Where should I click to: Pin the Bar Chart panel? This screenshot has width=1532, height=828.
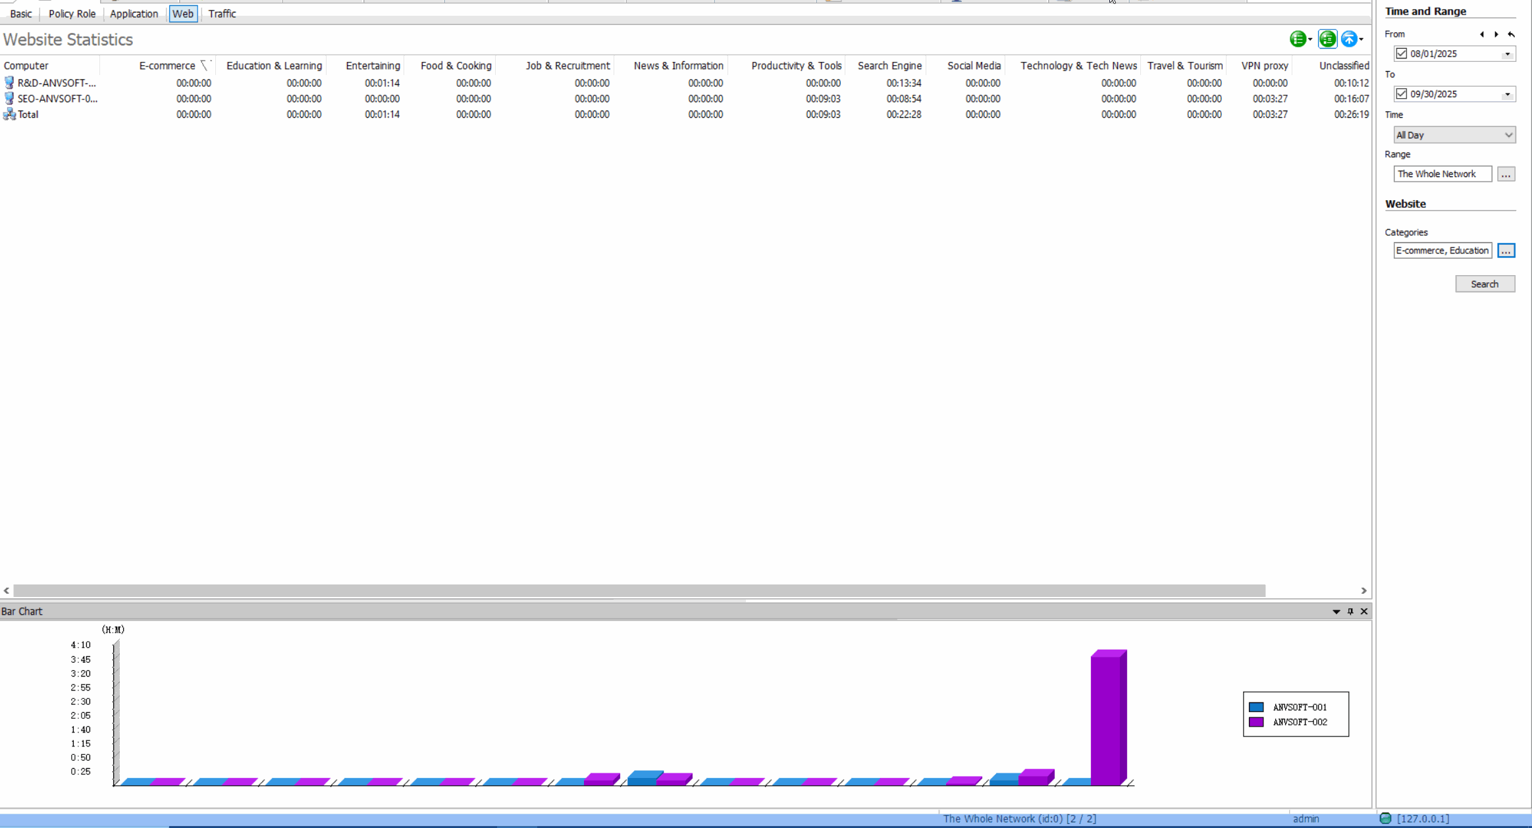pyautogui.click(x=1349, y=611)
